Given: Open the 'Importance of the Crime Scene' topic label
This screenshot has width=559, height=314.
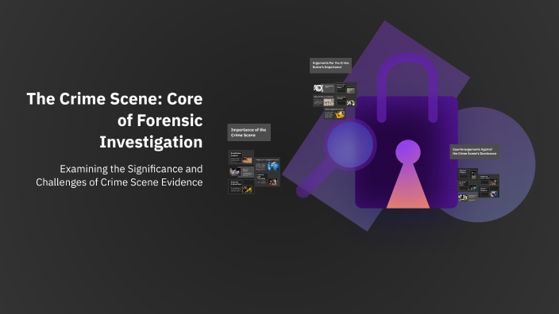Looking at the screenshot, I should click(x=249, y=132).
